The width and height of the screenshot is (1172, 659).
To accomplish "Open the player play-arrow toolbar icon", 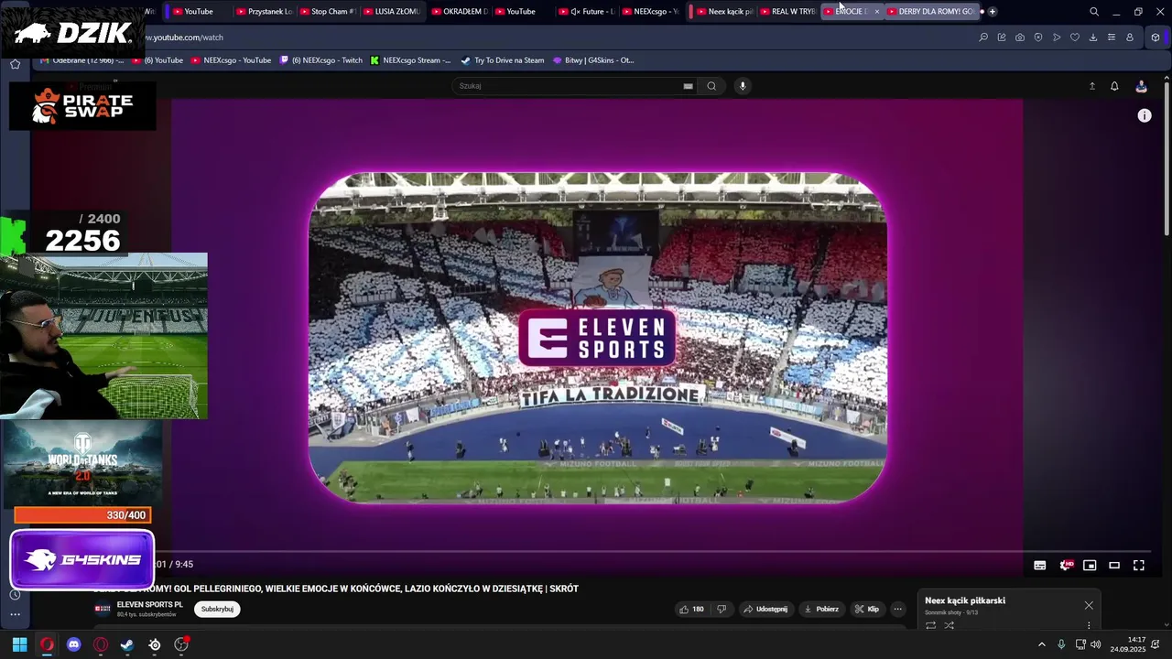I will click(1057, 38).
